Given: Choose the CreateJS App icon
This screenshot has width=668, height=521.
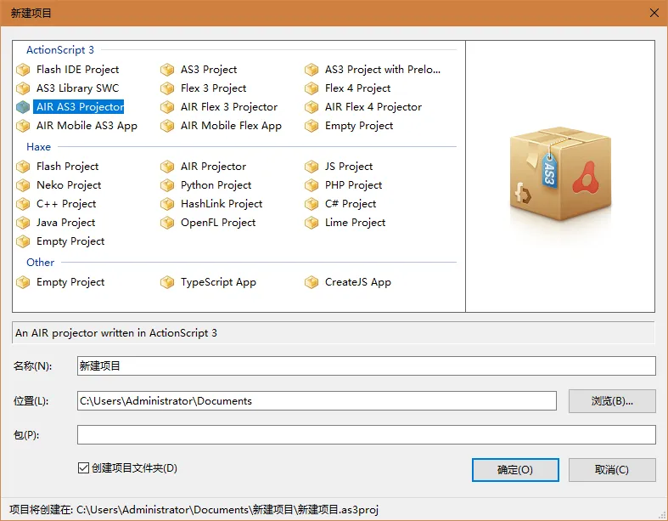Looking at the screenshot, I should coord(312,282).
